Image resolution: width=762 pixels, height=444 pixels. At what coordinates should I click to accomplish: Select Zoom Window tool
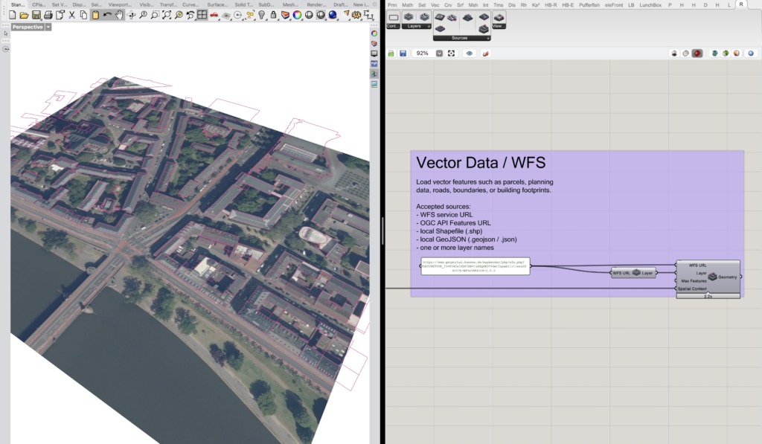click(x=155, y=15)
